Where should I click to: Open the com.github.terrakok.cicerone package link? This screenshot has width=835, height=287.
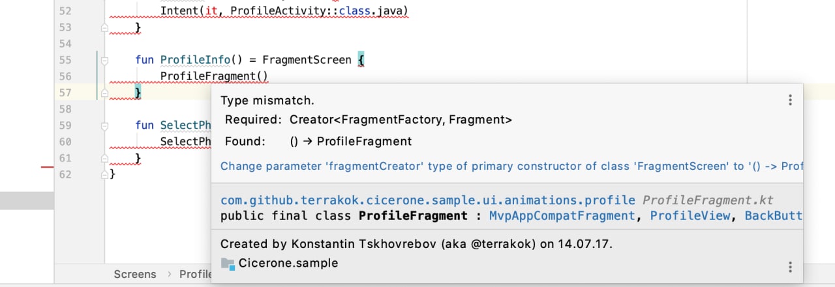pyautogui.click(x=427, y=200)
